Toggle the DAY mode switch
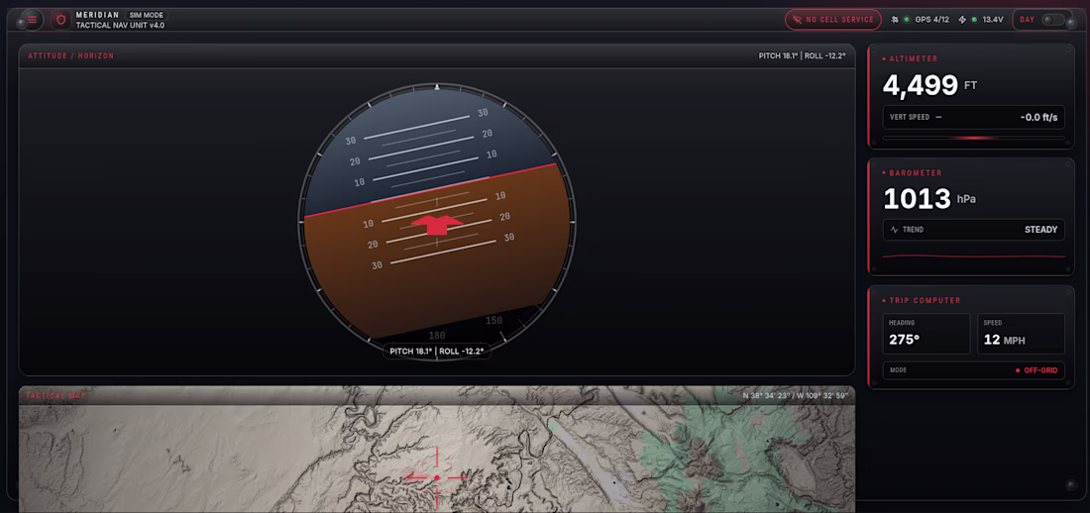This screenshot has width=1090, height=513. (1054, 20)
